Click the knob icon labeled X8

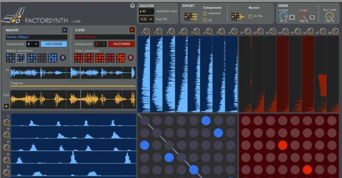click(x=336, y=31)
